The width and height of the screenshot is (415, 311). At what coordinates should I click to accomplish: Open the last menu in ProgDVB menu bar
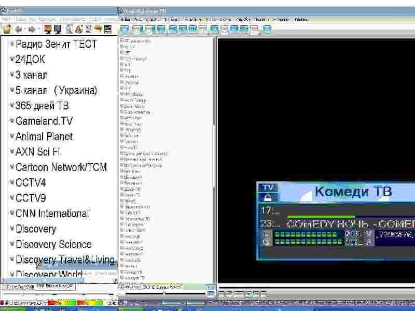pos(301,19)
